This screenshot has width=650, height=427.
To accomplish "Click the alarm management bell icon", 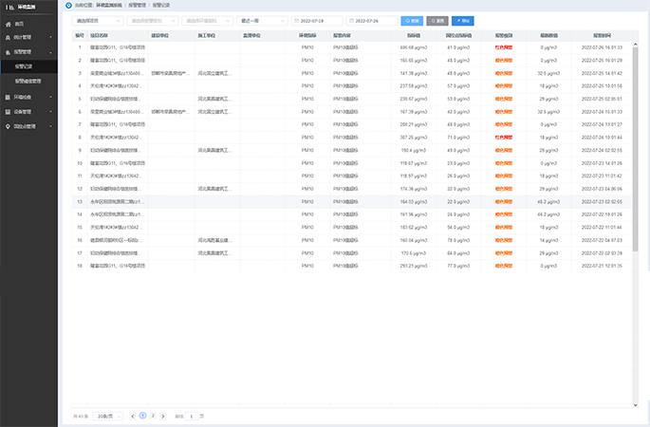I will tap(8, 51).
